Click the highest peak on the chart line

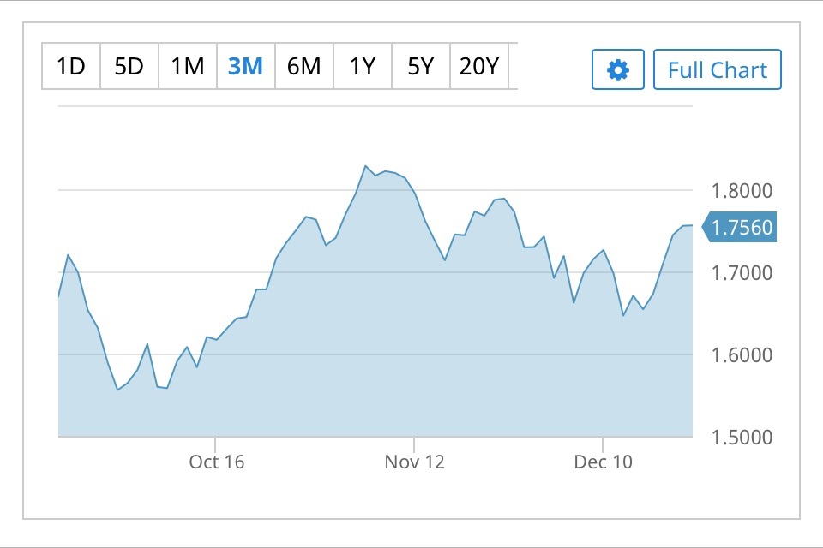pos(365,165)
